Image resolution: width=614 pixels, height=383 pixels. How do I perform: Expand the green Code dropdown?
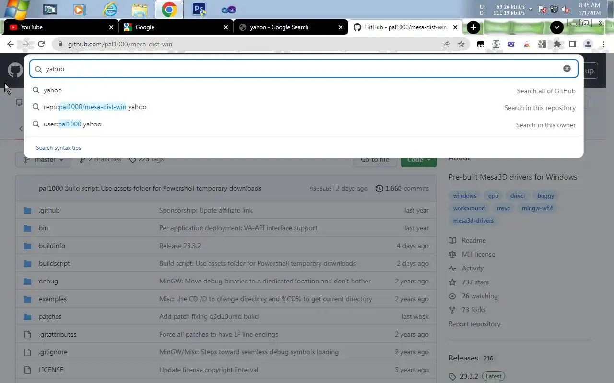(x=419, y=159)
